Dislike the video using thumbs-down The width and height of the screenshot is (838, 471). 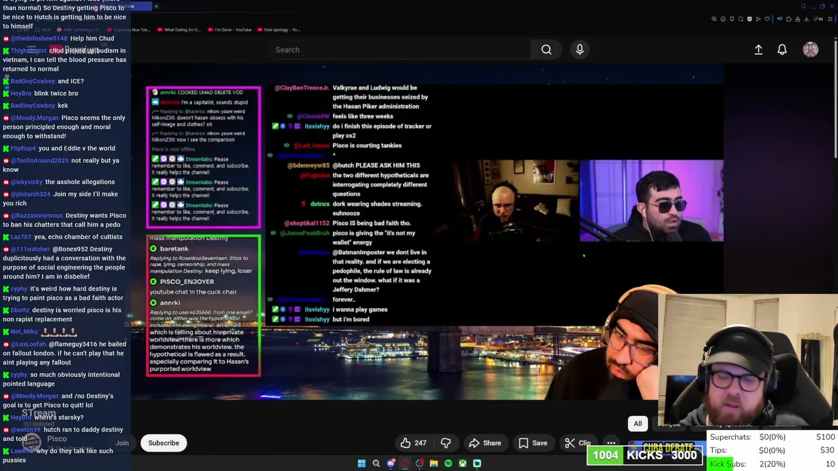[x=446, y=443]
